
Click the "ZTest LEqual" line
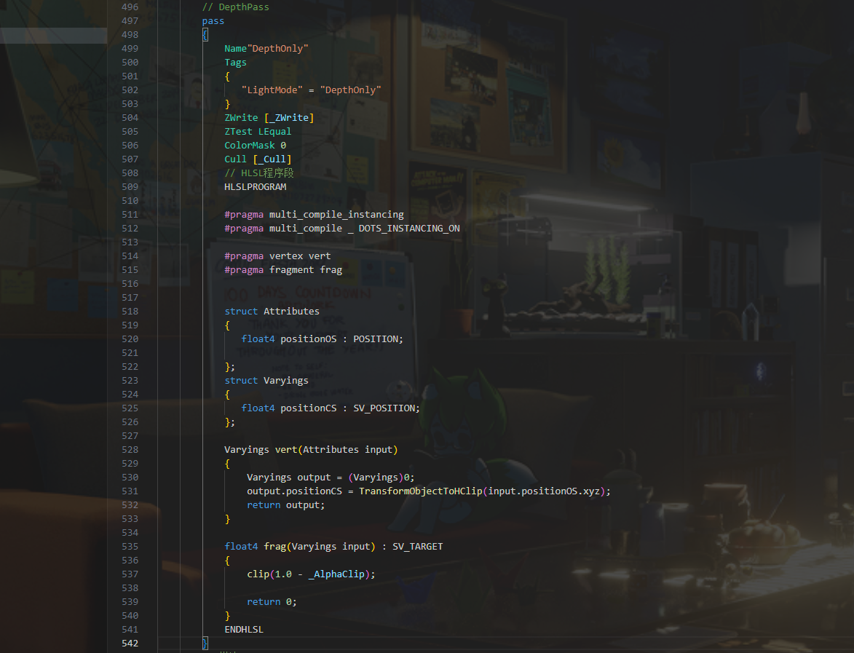[x=258, y=132]
